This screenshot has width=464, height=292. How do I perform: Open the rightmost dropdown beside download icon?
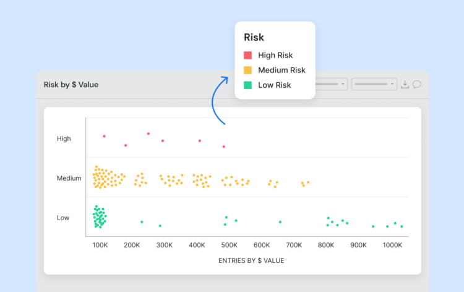[x=374, y=84]
